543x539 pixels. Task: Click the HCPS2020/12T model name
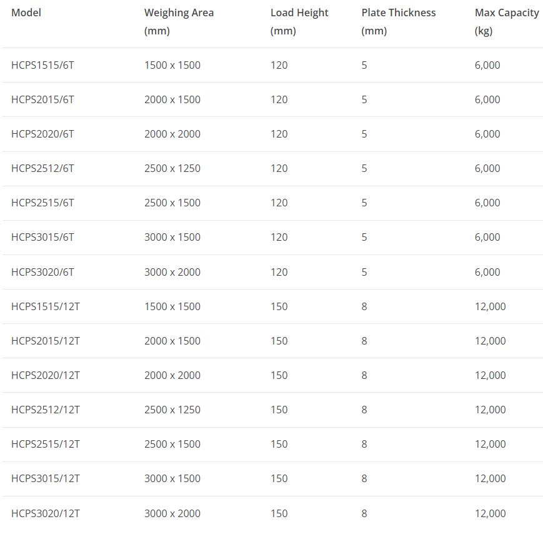pyautogui.click(x=46, y=375)
